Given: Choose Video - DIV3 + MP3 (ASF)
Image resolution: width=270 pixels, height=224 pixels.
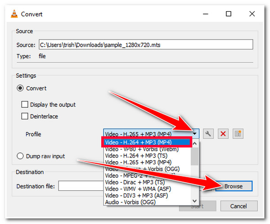Looking at the screenshot, I should point(148,195).
